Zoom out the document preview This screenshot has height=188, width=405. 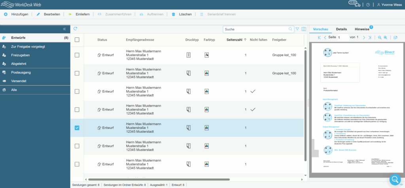tap(379, 38)
